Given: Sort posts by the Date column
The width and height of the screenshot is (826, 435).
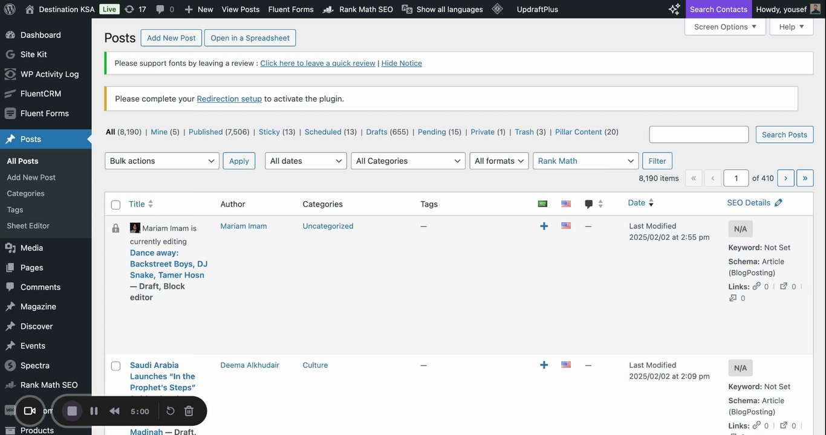Looking at the screenshot, I should 641,203.
